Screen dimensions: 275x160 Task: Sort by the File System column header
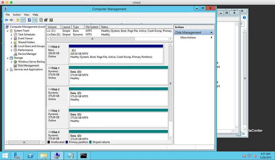click(x=92, y=27)
